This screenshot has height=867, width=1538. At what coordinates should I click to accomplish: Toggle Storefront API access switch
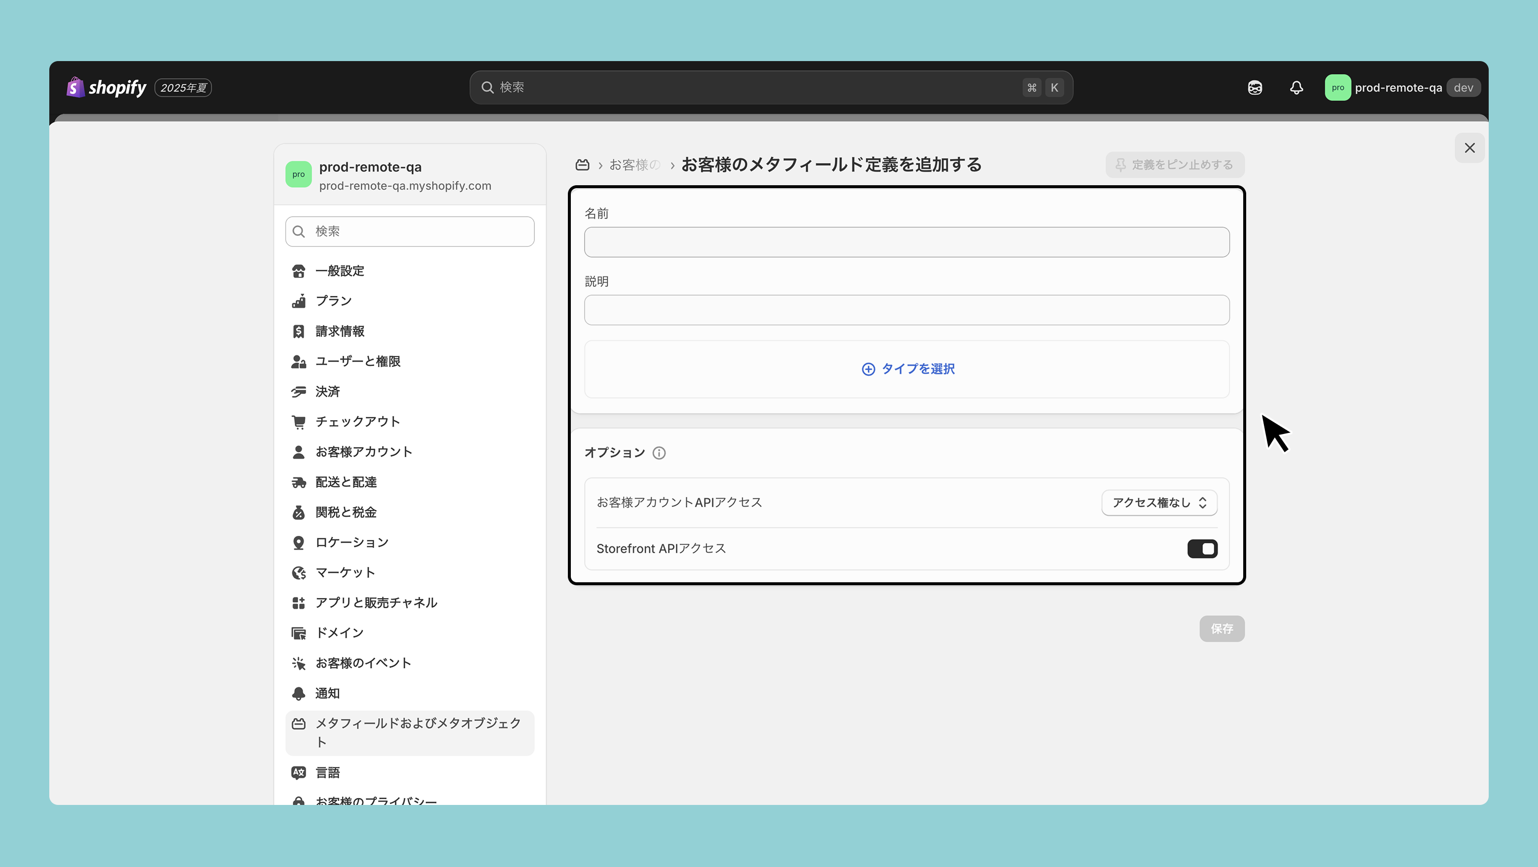coord(1202,548)
